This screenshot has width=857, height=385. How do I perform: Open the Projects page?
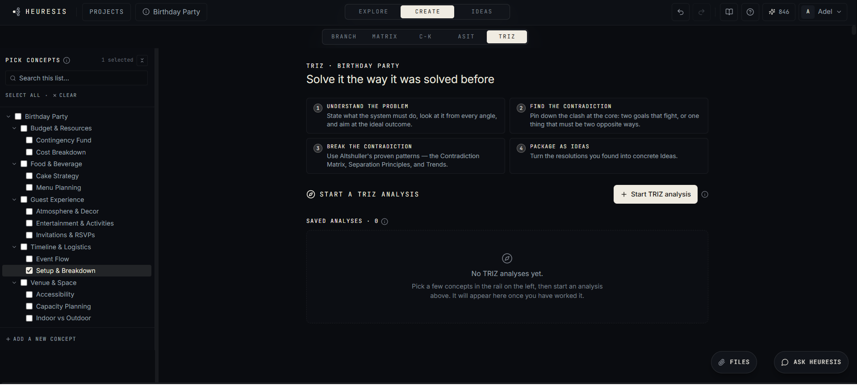tap(106, 12)
